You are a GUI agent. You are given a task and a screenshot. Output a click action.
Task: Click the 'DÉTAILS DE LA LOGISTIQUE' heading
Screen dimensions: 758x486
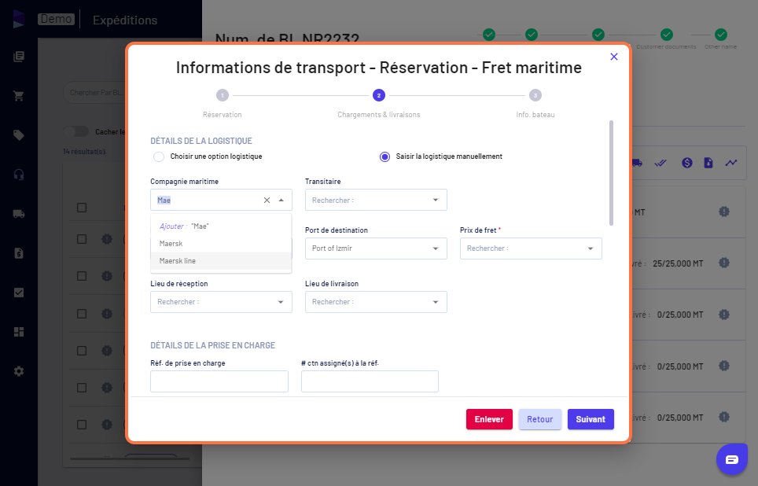[x=201, y=141]
